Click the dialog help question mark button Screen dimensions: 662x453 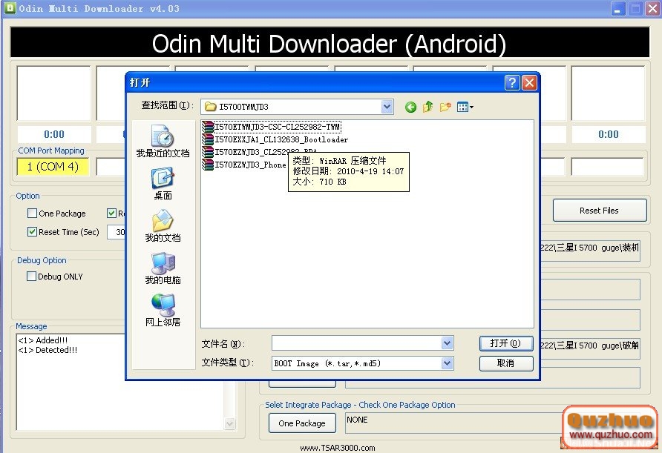coord(512,83)
